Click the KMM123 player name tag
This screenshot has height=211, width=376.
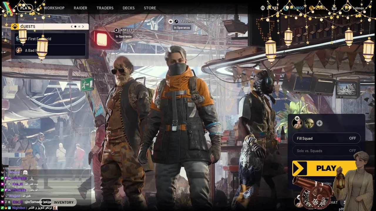coord(126,30)
